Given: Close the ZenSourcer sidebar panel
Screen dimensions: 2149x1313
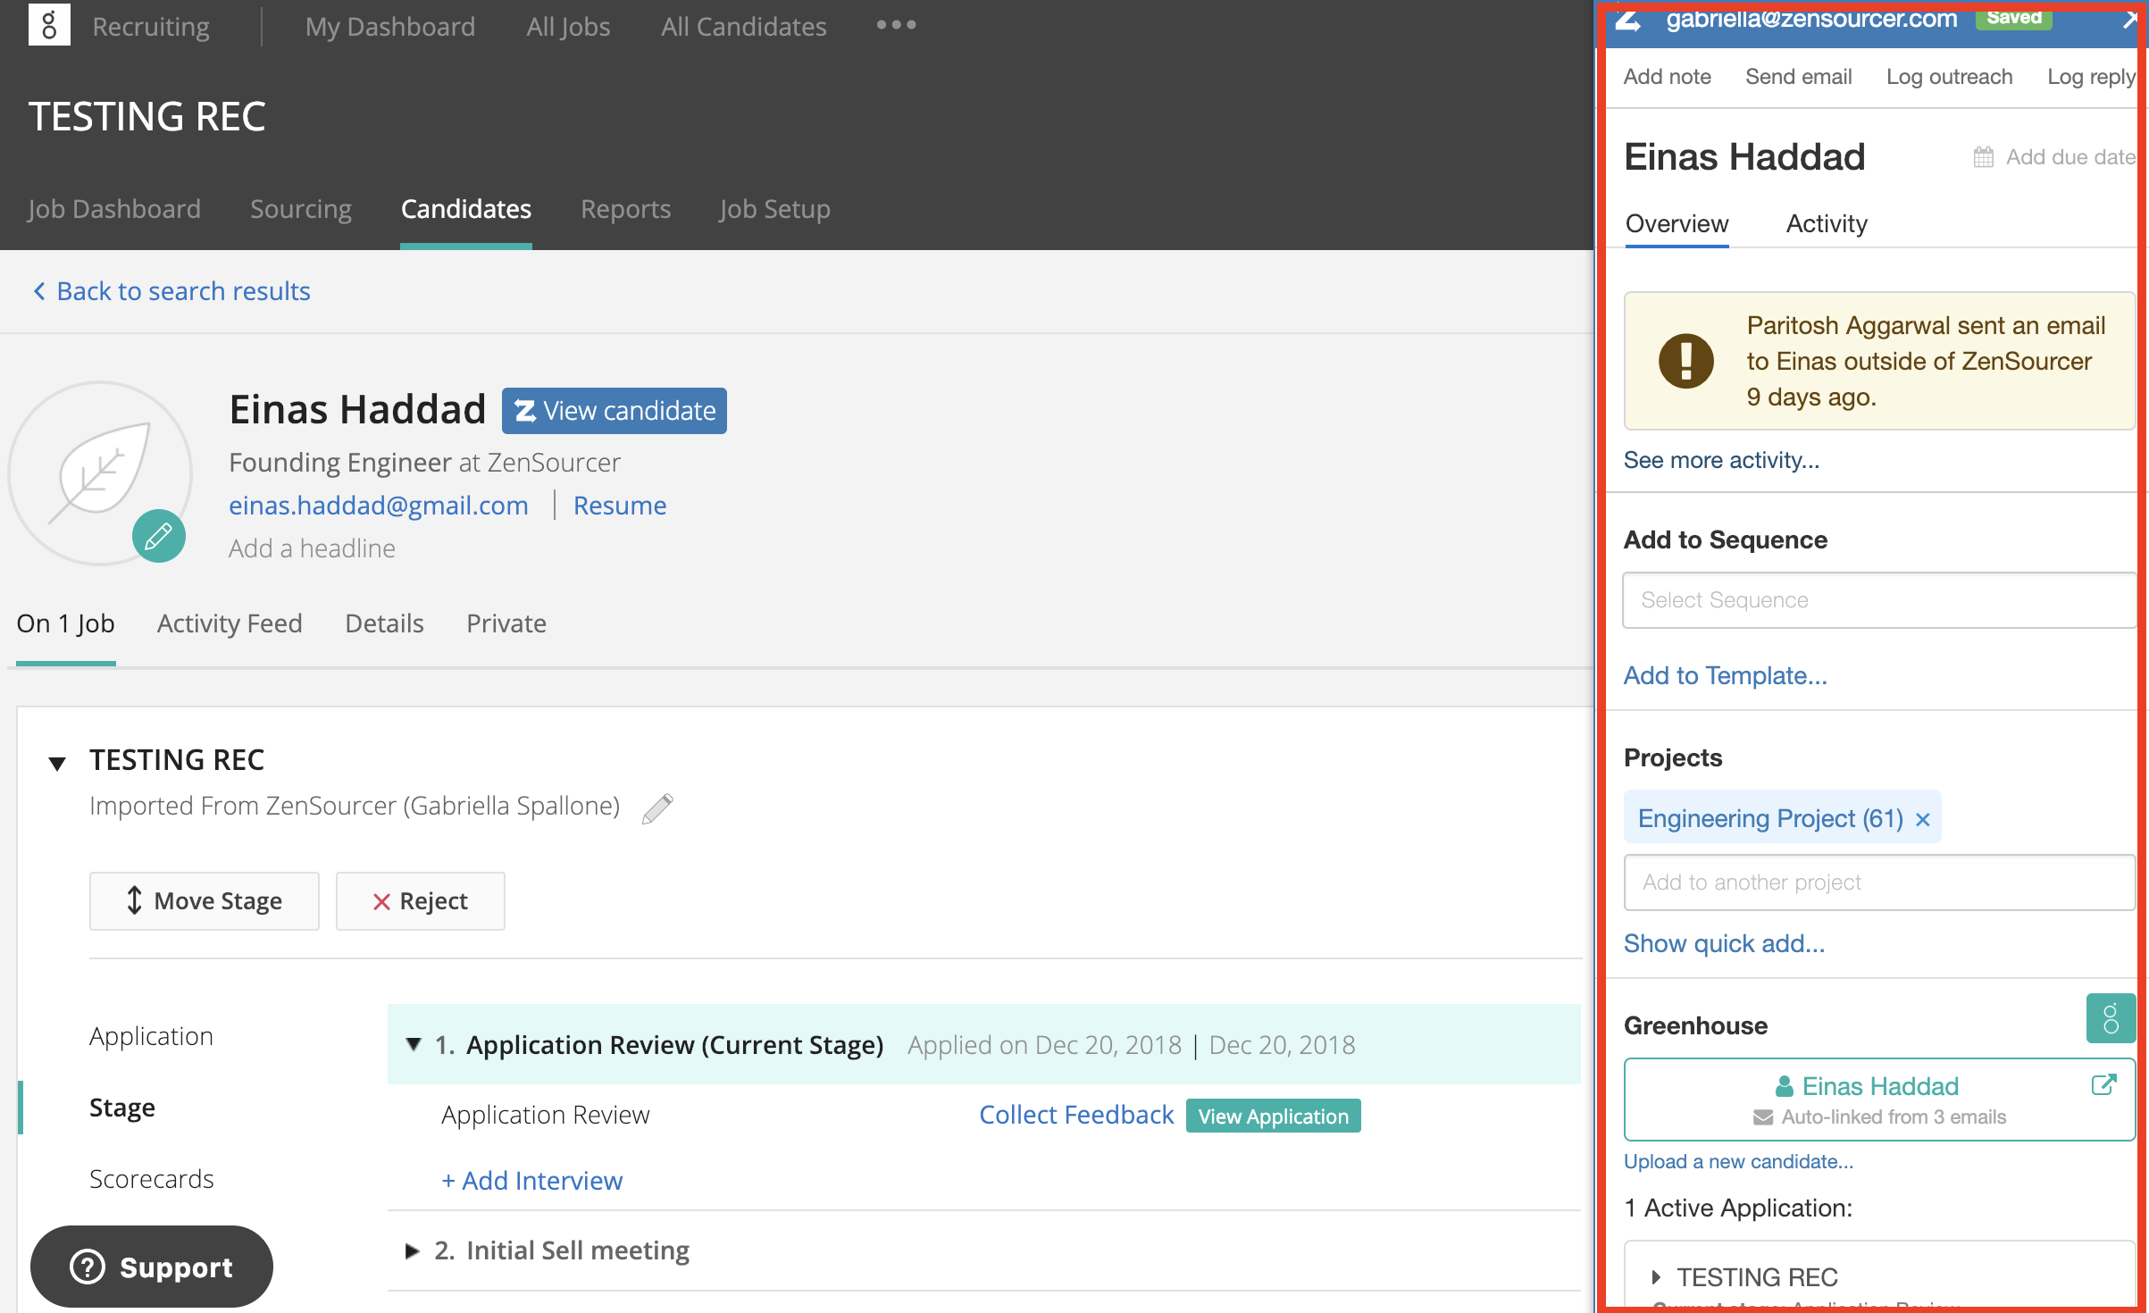Looking at the screenshot, I should (x=2129, y=20).
